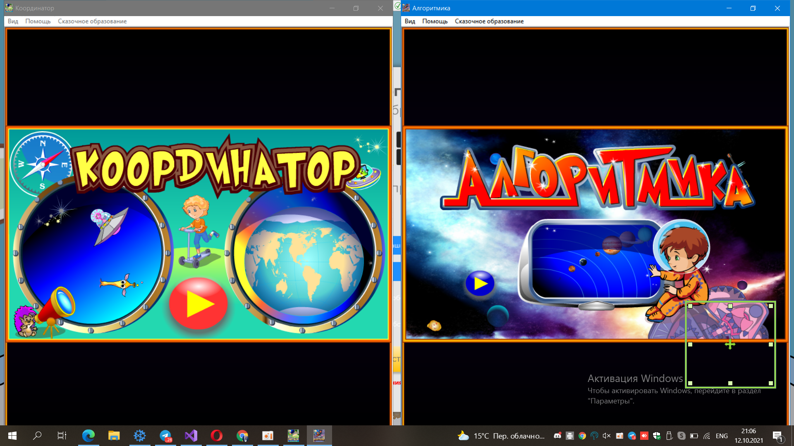Open Microsoft Edge from the taskbar
Viewport: 794px width, 446px height.
pyautogui.click(x=88, y=435)
